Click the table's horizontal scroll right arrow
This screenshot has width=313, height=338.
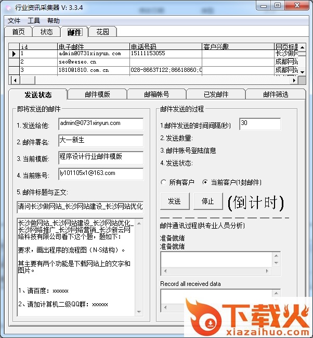tap(294, 80)
